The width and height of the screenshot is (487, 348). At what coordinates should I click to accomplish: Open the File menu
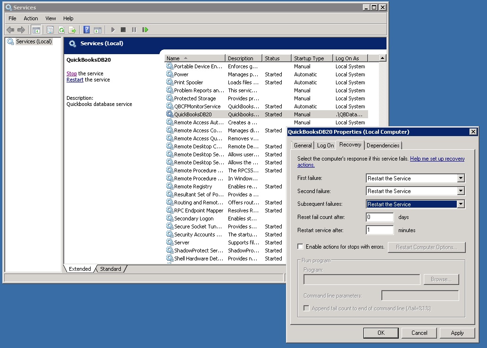point(12,18)
